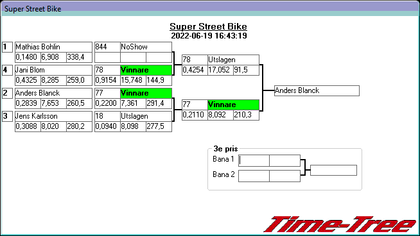Select the Mathias Bohlin name field
The image size is (420, 236).
coord(53,47)
